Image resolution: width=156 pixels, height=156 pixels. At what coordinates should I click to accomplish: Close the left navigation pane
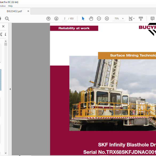pos(3,26)
